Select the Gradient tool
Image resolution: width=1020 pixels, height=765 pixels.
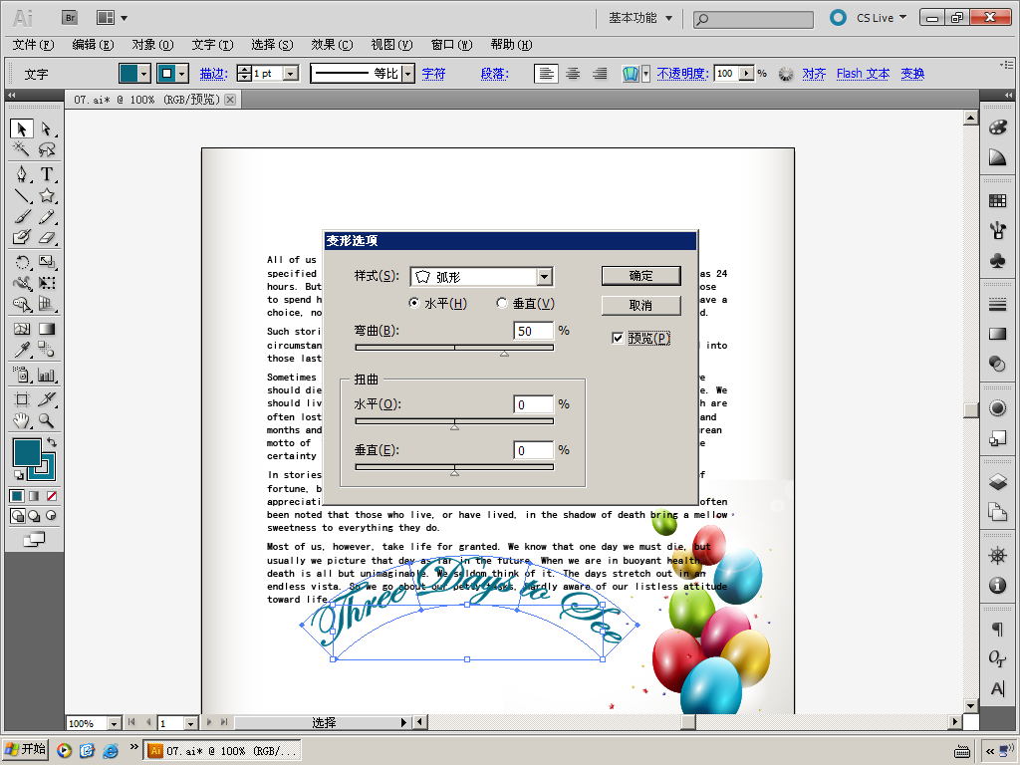(46, 329)
